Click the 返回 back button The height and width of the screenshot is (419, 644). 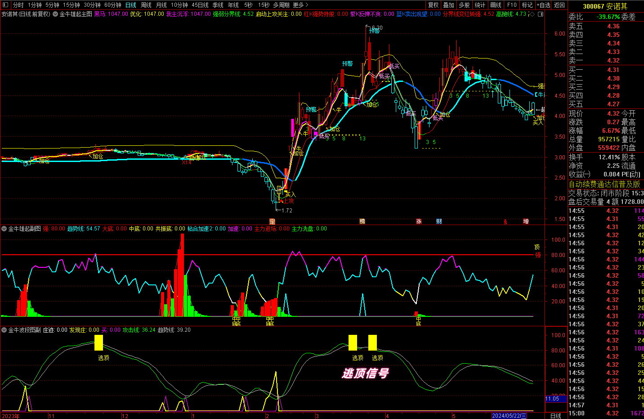(559, 5)
